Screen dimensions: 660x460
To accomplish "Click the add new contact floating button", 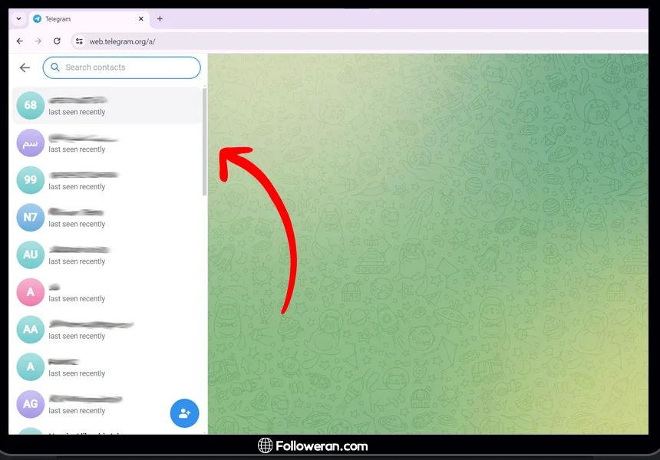I will click(184, 413).
